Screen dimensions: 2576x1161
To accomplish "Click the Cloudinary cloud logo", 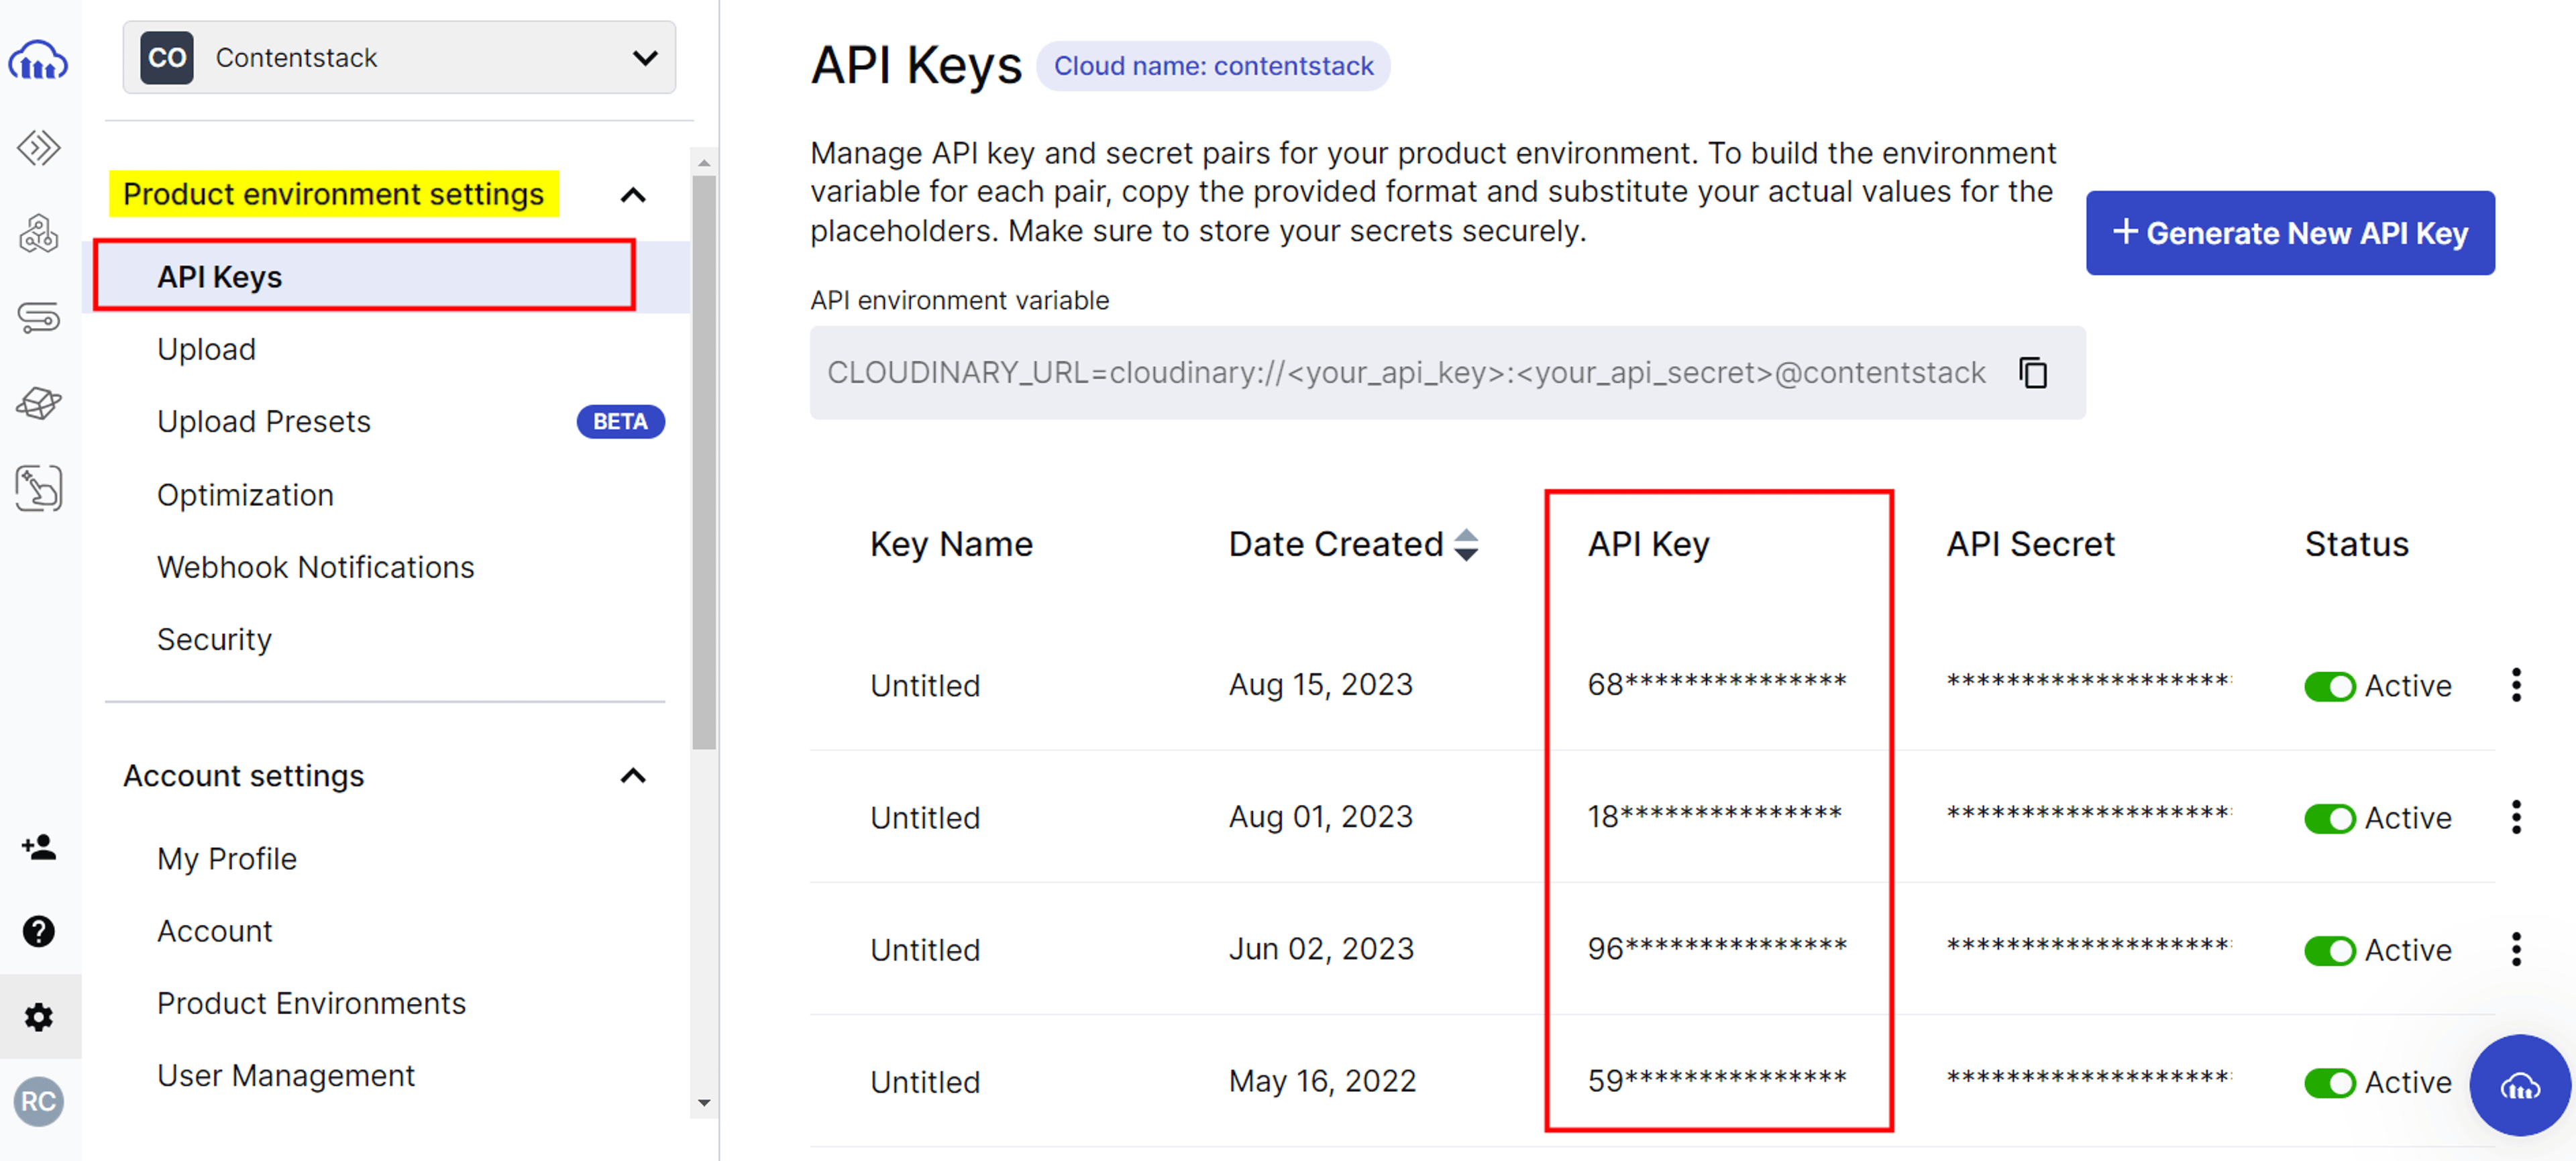I will [38, 61].
